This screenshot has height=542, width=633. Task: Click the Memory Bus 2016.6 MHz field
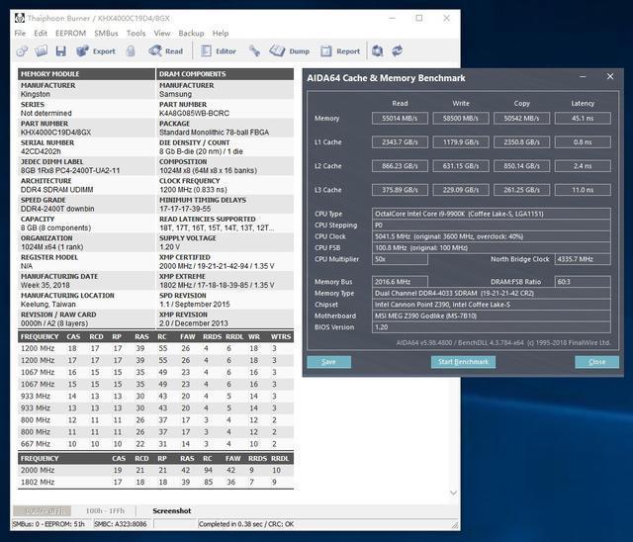tap(400, 282)
